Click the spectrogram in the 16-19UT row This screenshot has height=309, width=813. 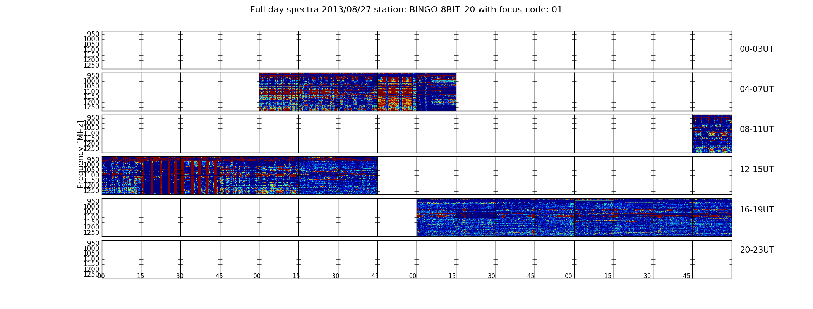tap(574, 217)
